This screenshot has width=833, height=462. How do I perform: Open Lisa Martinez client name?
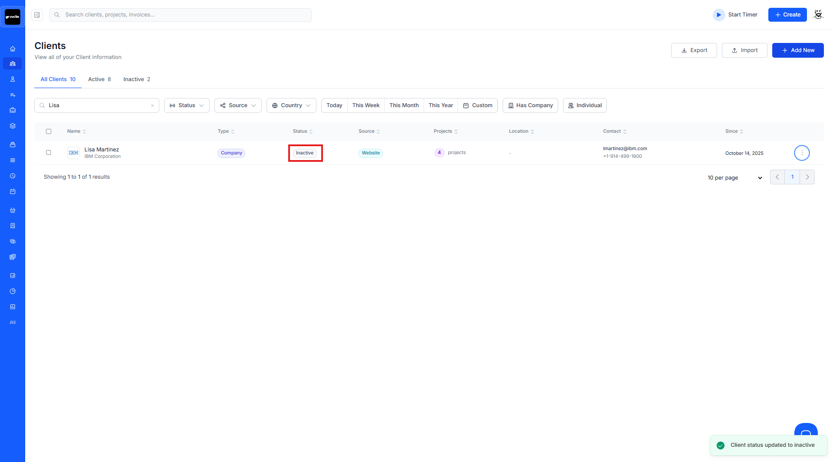(102, 149)
